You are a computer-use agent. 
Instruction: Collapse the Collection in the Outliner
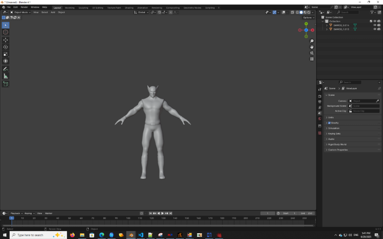322,21
